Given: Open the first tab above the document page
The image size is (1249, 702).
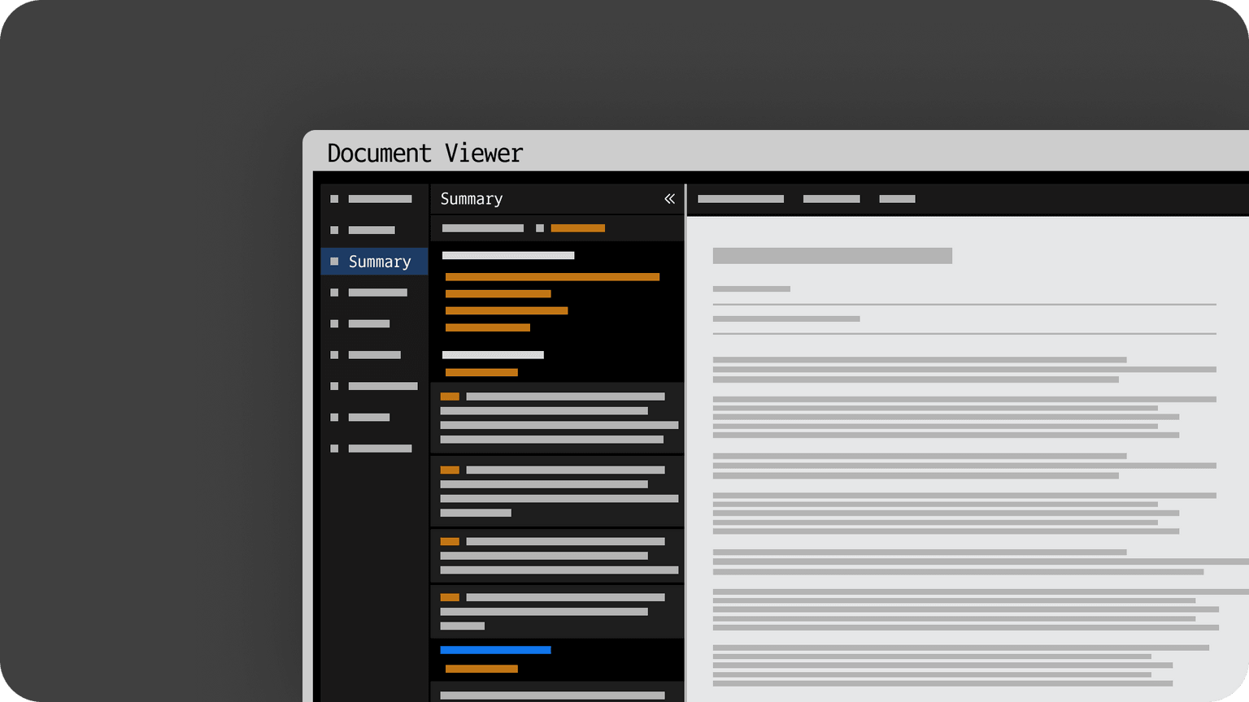Looking at the screenshot, I should 741,199.
